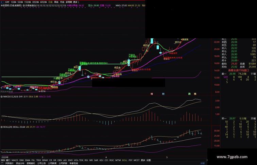Select the SAR indicator tab
The width and height of the screenshot is (257, 165).
pyautogui.click(x=96, y=160)
